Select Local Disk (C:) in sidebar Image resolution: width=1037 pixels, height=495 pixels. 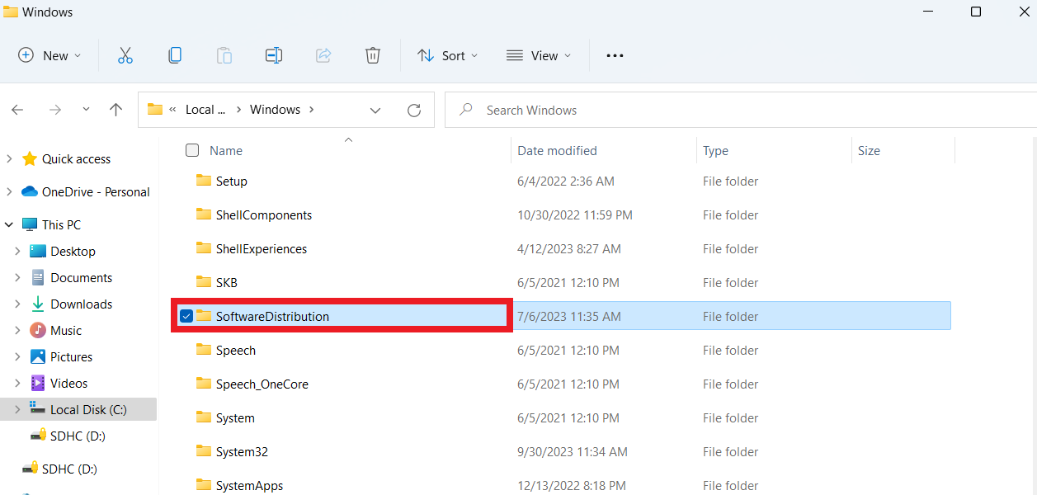87,409
